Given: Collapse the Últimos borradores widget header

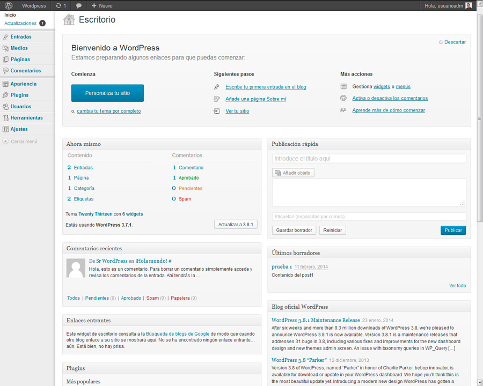Looking at the screenshot, I should [369, 253].
